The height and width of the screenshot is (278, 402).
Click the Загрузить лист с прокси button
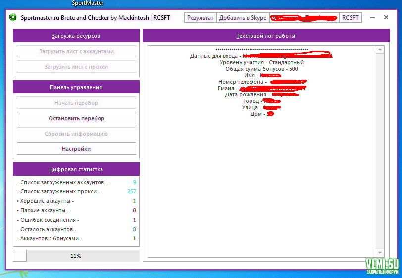pos(76,67)
